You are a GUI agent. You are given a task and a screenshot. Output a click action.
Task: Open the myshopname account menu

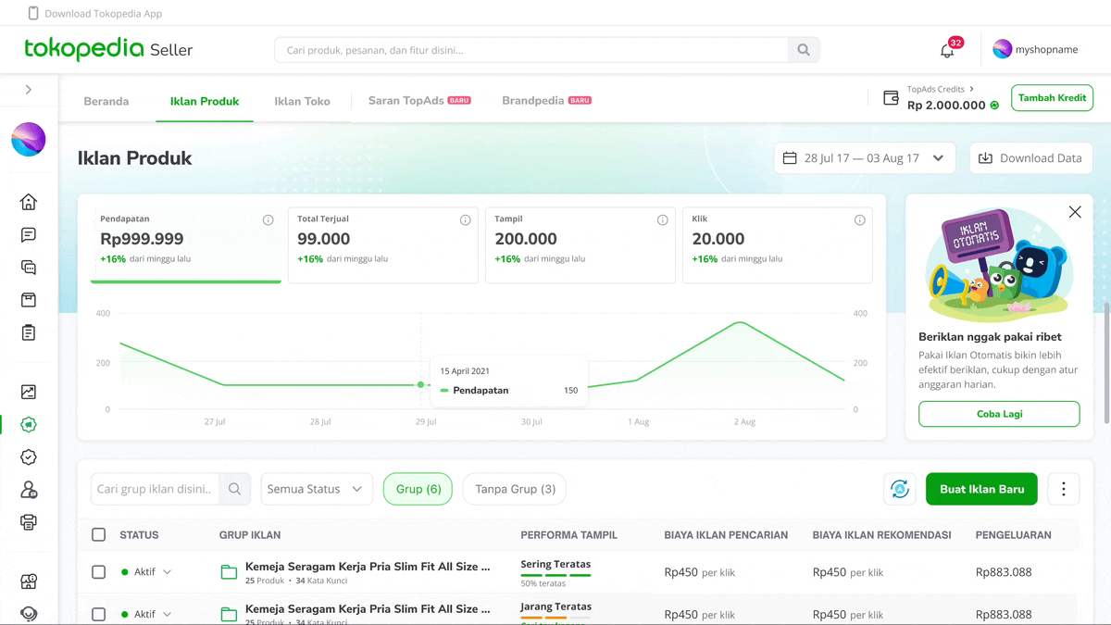pos(1035,50)
